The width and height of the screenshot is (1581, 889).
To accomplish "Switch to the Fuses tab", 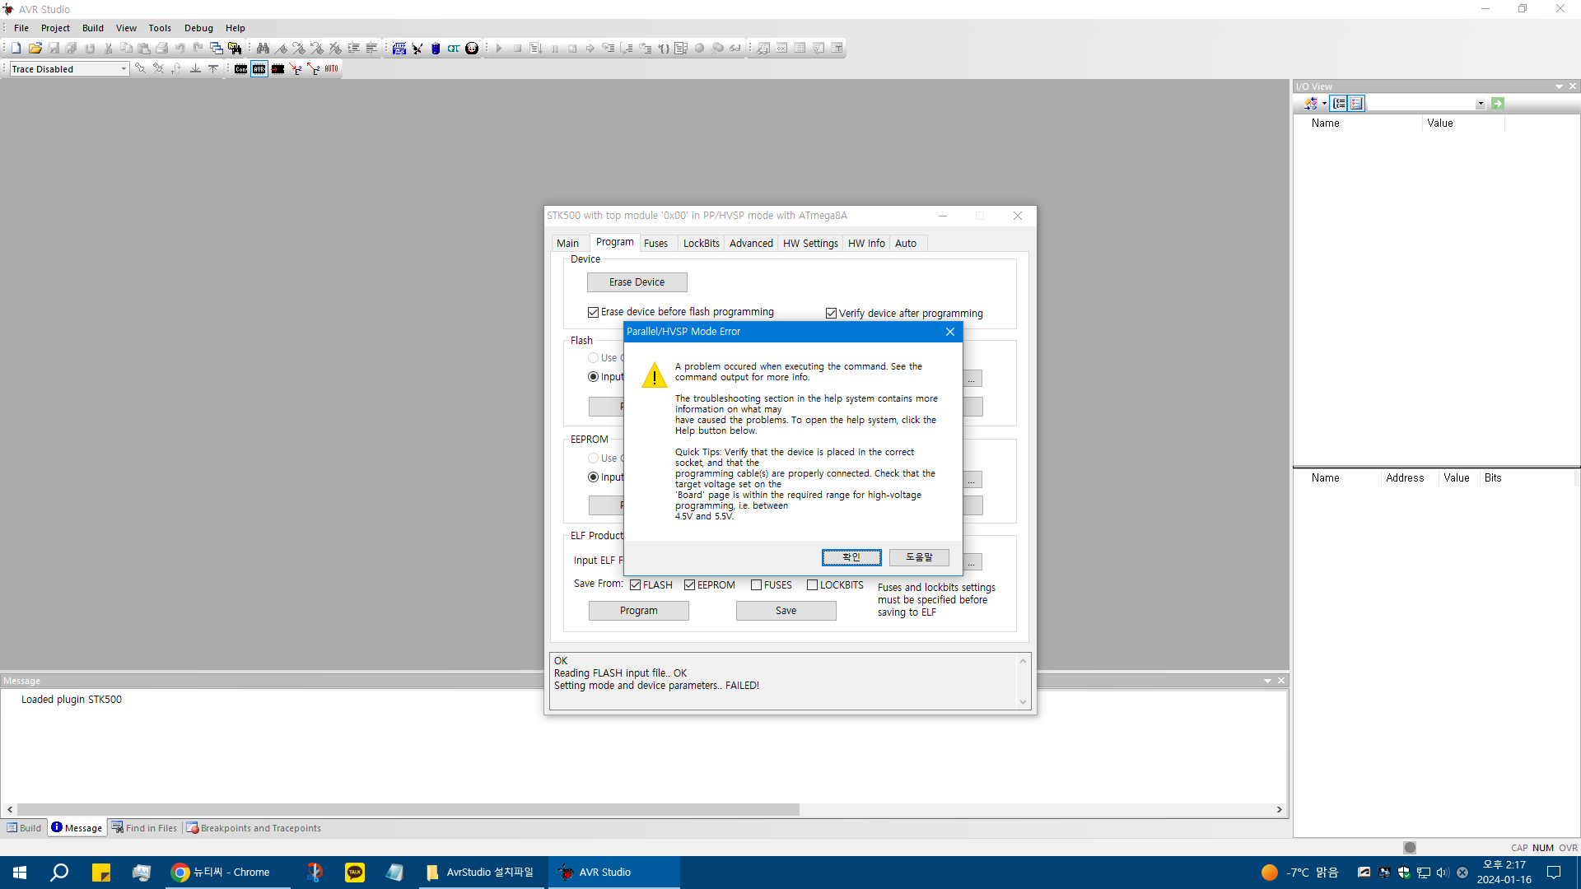I will [x=655, y=243].
